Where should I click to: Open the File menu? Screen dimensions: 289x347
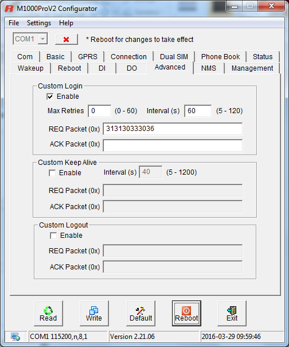[14, 23]
